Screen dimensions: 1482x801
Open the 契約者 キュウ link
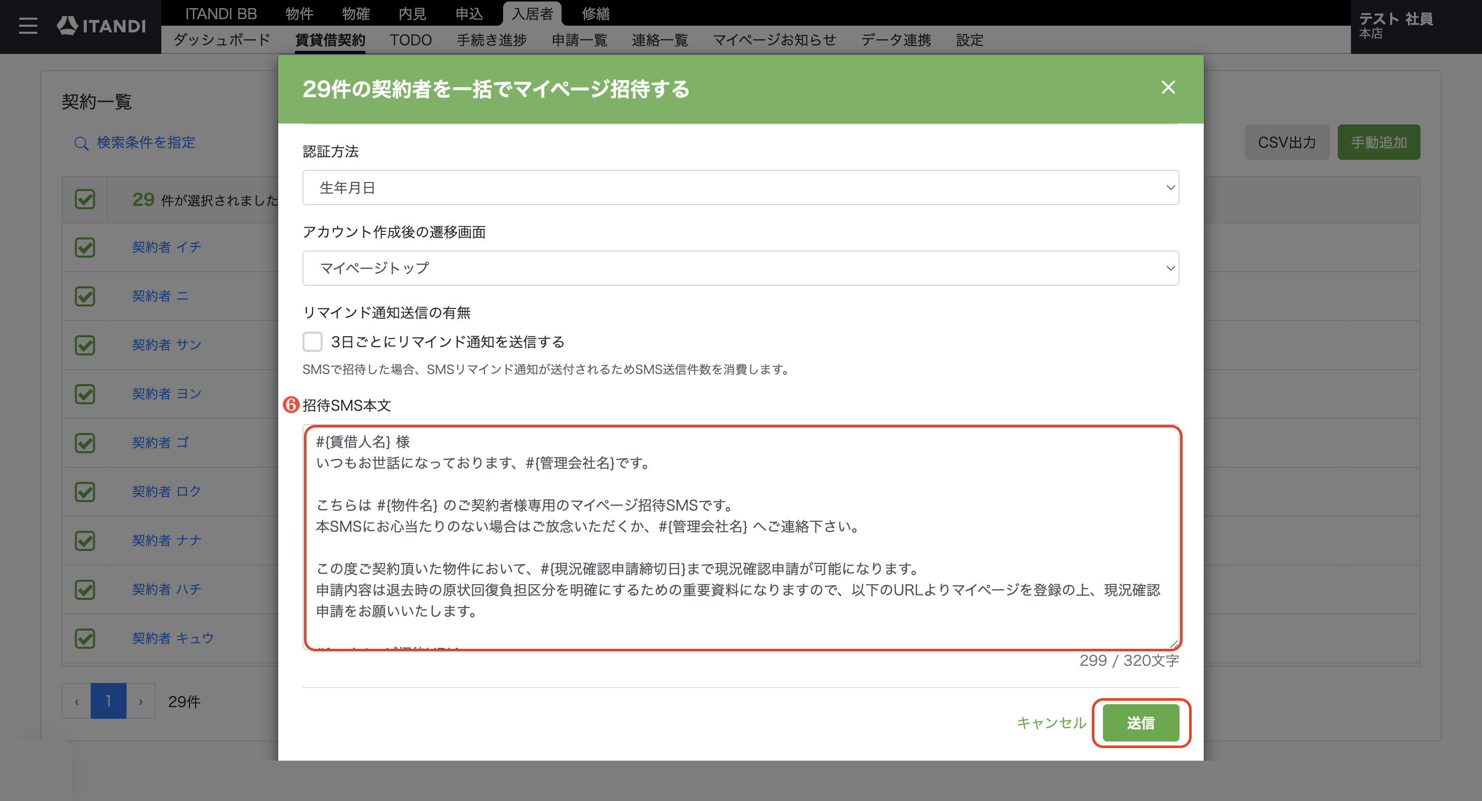click(x=172, y=639)
